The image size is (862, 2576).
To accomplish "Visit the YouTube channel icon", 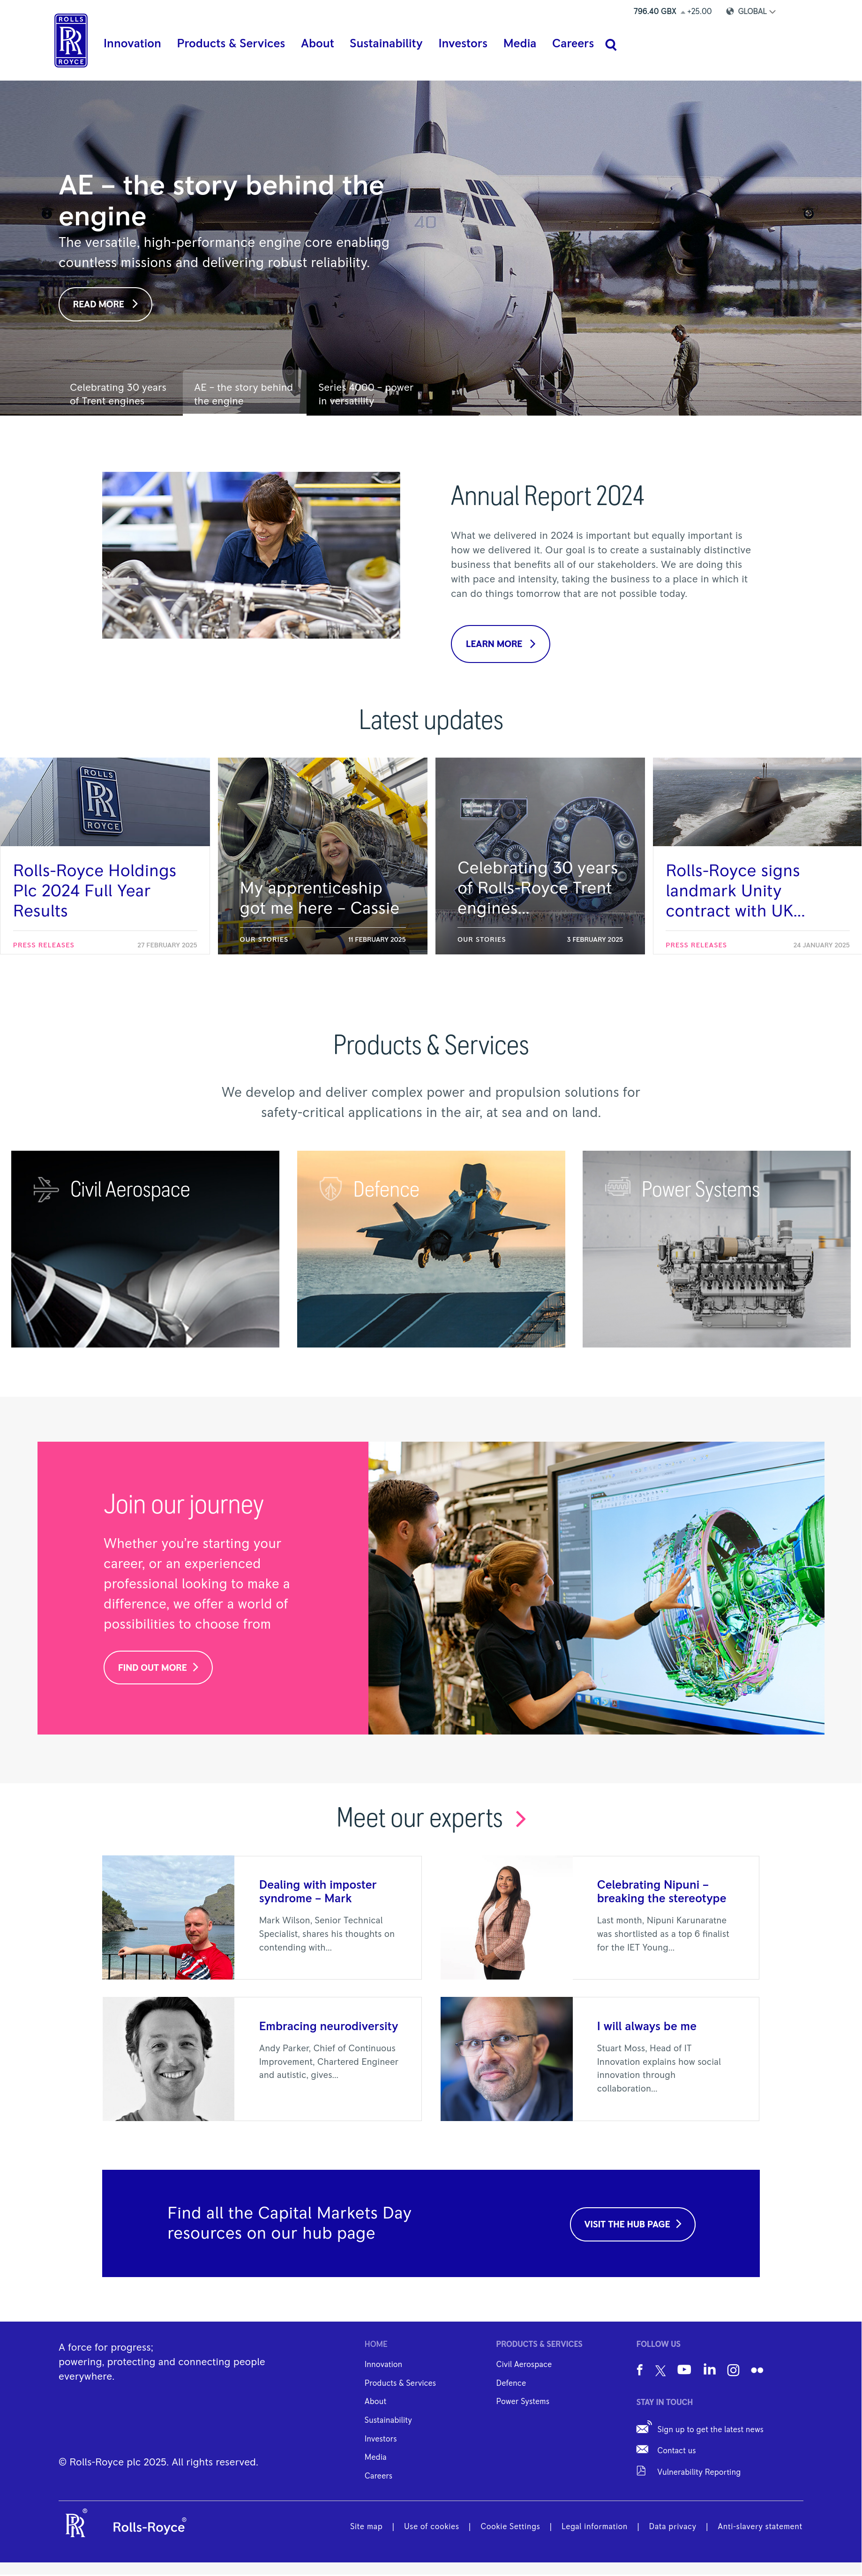I will pos(684,2369).
